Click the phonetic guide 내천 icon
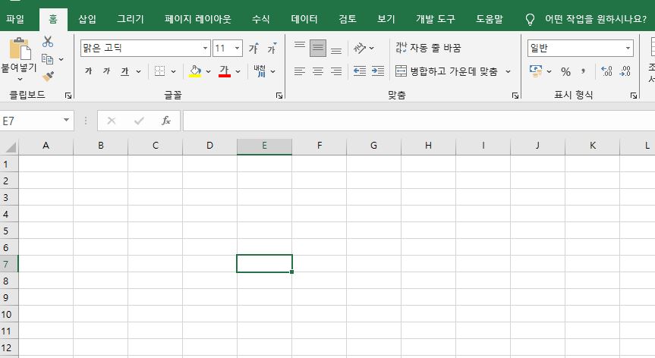 tap(260, 71)
